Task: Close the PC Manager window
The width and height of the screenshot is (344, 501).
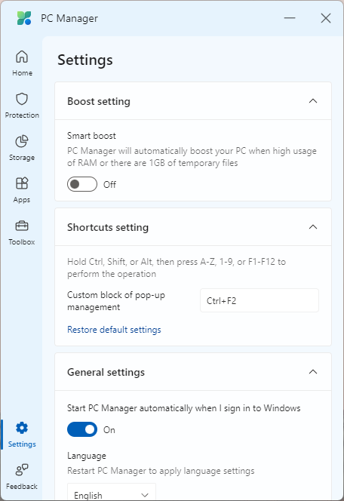Action: pyautogui.click(x=326, y=18)
